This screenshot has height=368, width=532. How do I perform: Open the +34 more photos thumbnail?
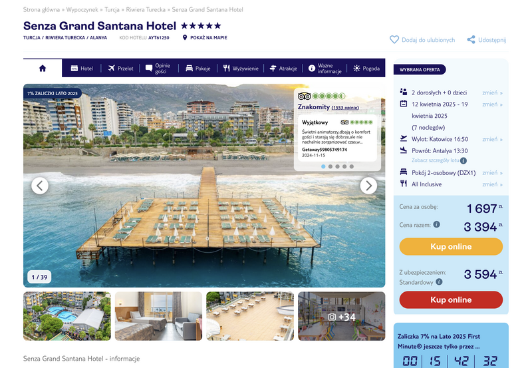[x=342, y=316]
